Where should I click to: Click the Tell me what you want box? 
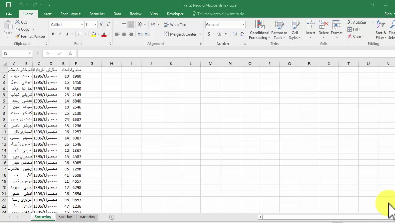pos(222,14)
